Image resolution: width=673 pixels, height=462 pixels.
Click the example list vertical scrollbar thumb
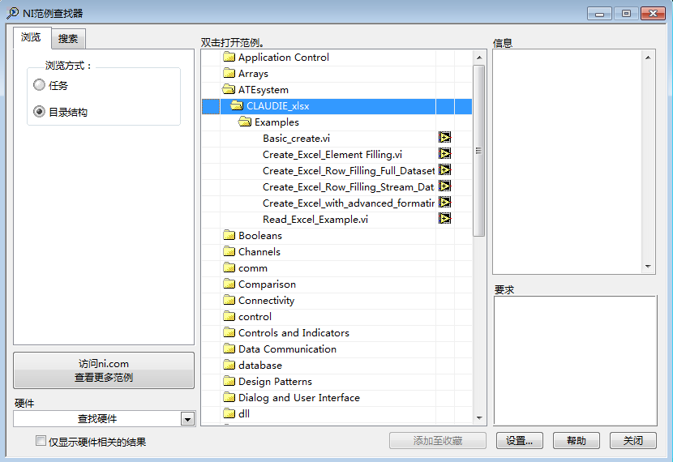(x=479, y=151)
